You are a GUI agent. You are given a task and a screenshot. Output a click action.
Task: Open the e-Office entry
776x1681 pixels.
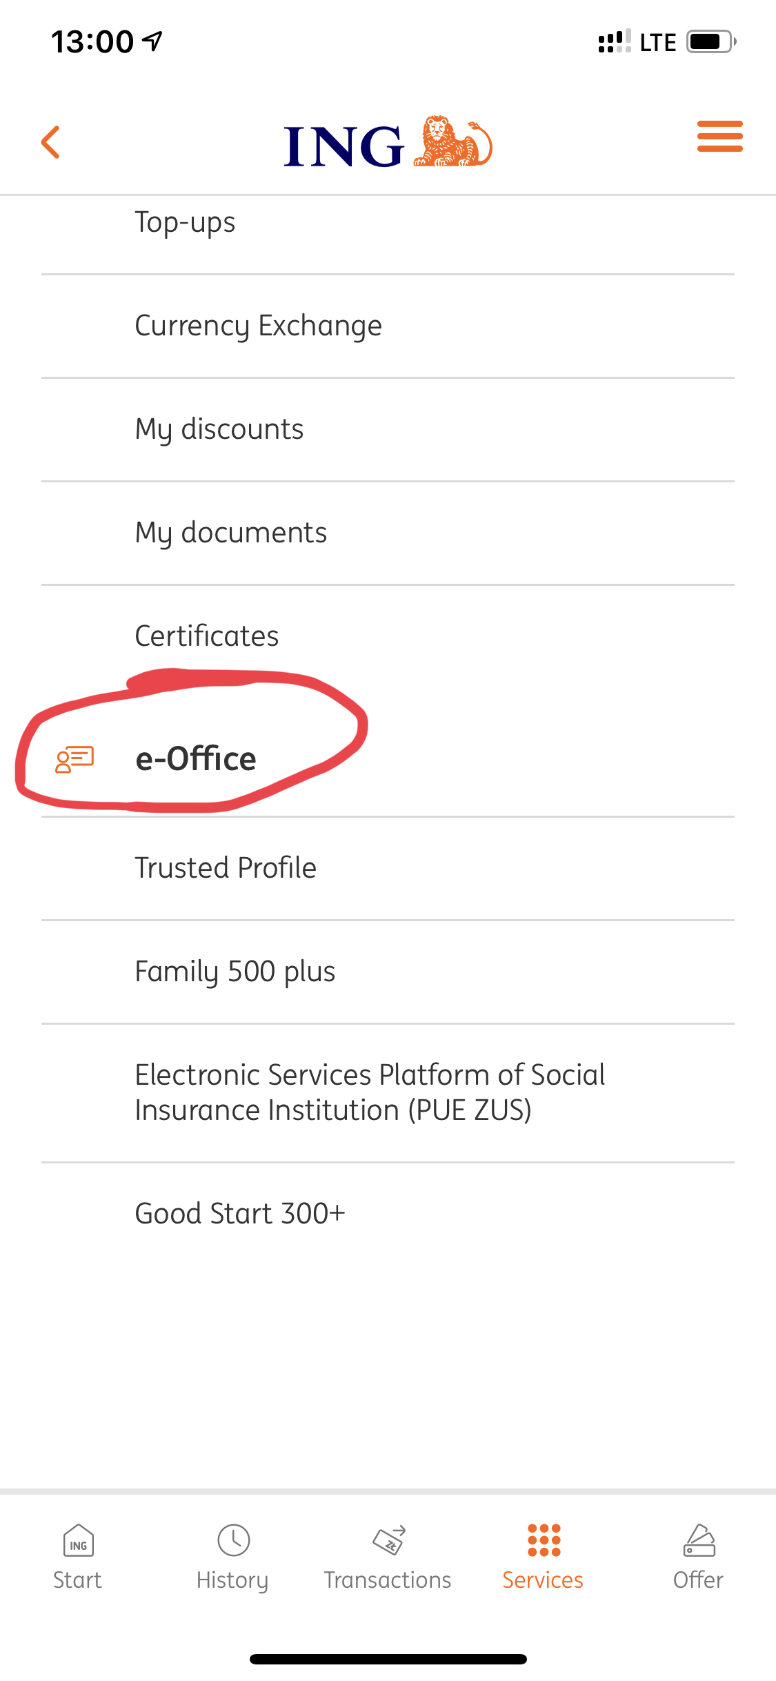(x=196, y=759)
